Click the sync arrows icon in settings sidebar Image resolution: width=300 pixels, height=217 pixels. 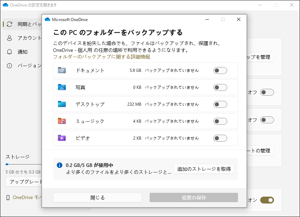click(9, 24)
